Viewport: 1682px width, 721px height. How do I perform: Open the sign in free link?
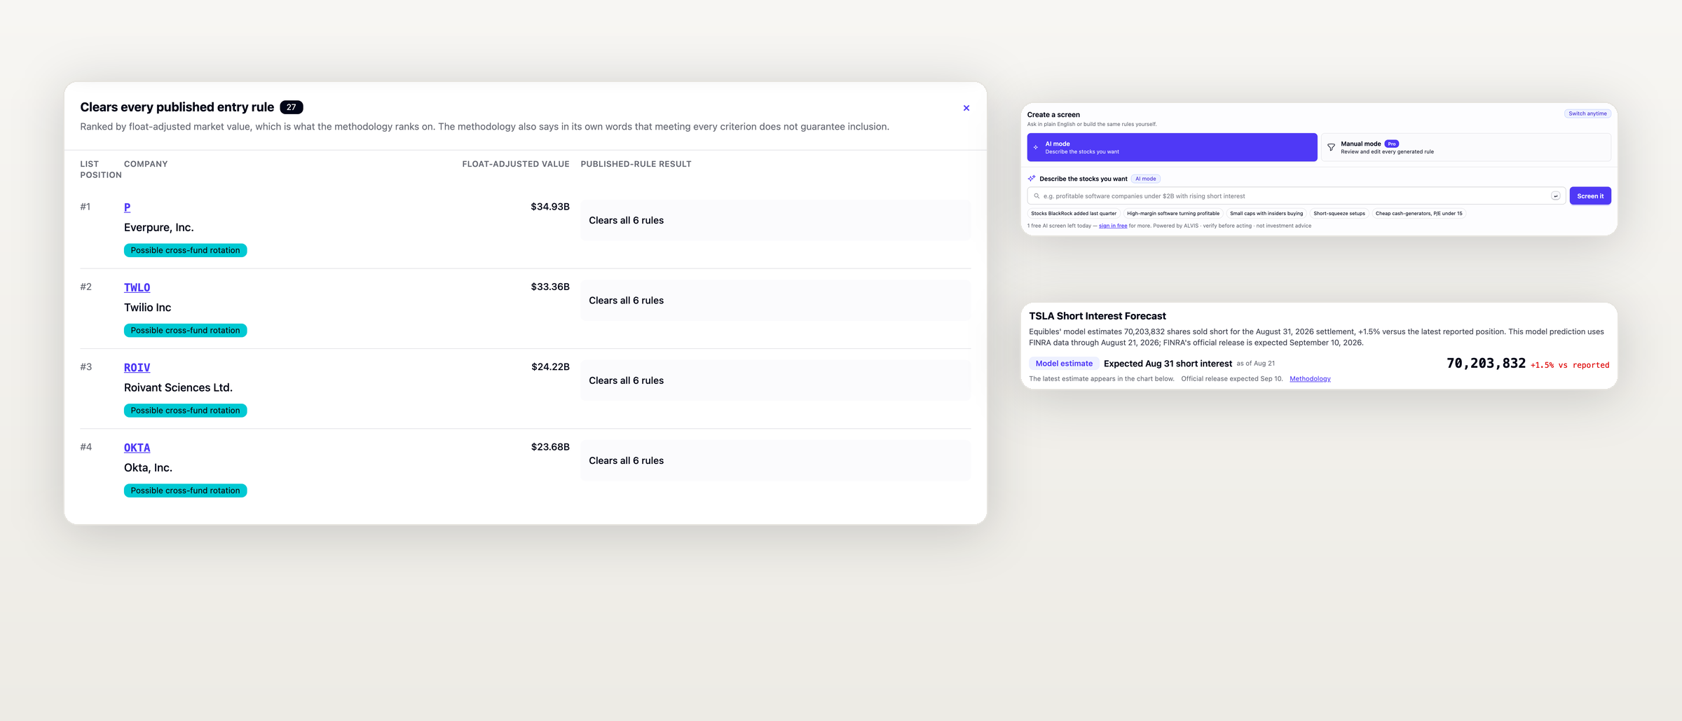pyautogui.click(x=1113, y=226)
